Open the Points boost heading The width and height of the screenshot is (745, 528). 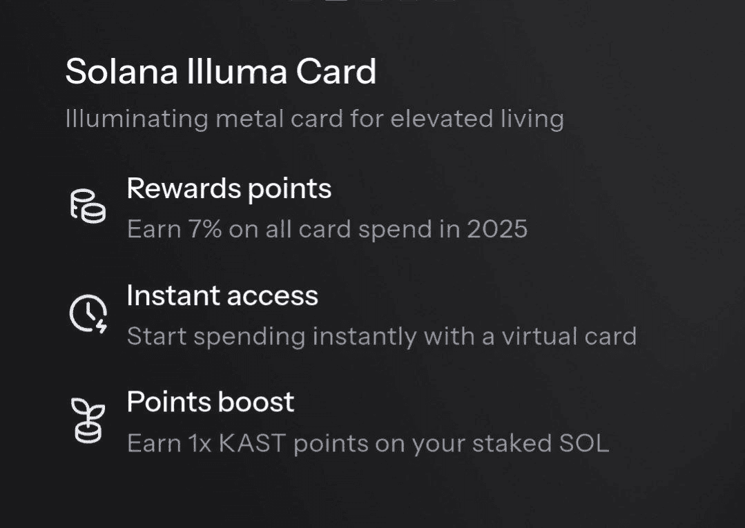210,402
